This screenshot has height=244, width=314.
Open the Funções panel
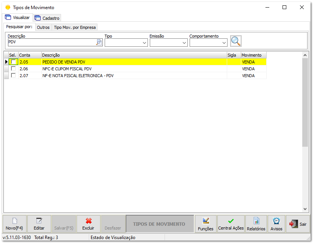tap(206, 224)
